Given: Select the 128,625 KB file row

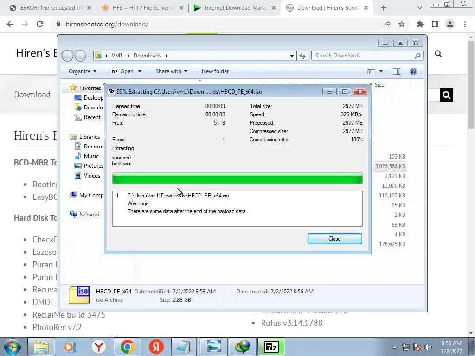Looking at the screenshot, I should click(392, 244).
